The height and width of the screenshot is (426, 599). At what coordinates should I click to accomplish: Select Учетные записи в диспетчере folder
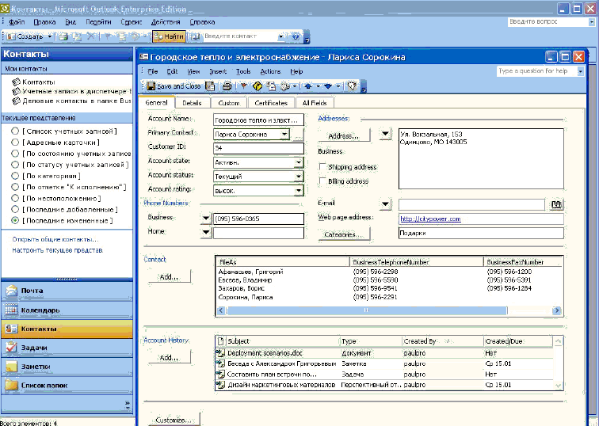tap(71, 92)
